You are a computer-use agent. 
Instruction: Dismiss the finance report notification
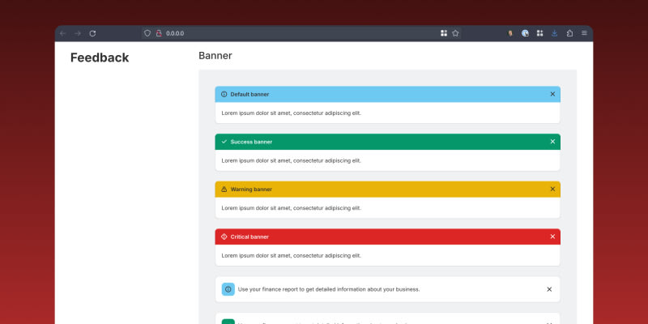pos(549,289)
